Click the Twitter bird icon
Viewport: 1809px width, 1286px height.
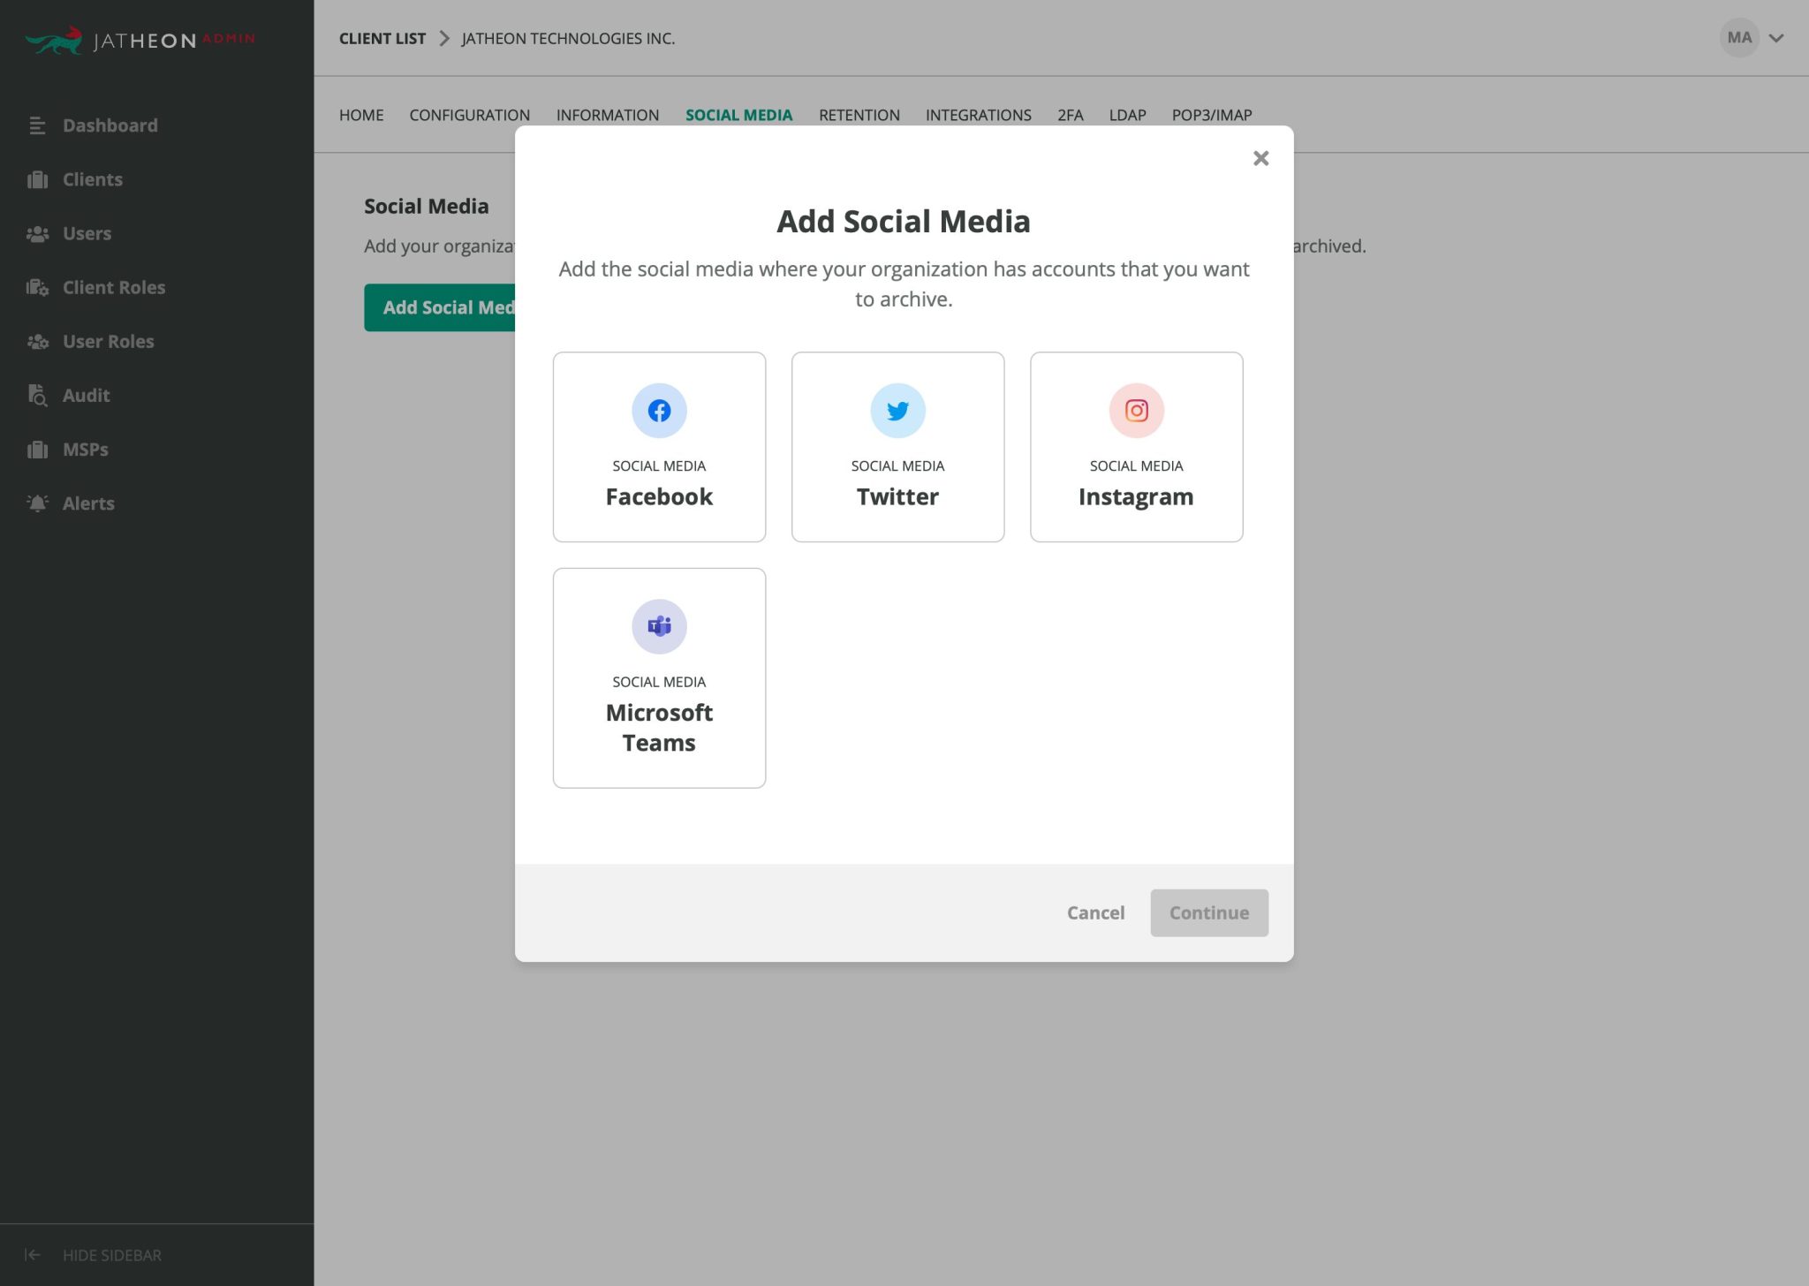tap(897, 411)
